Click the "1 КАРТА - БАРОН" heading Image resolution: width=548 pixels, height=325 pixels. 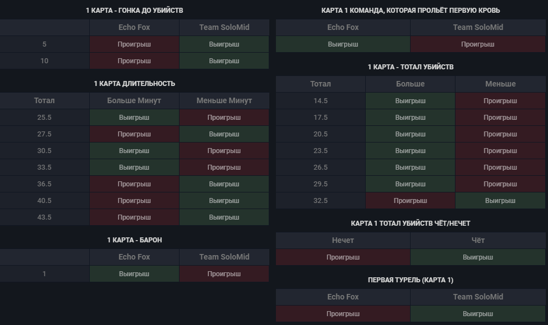pyautogui.click(x=134, y=240)
